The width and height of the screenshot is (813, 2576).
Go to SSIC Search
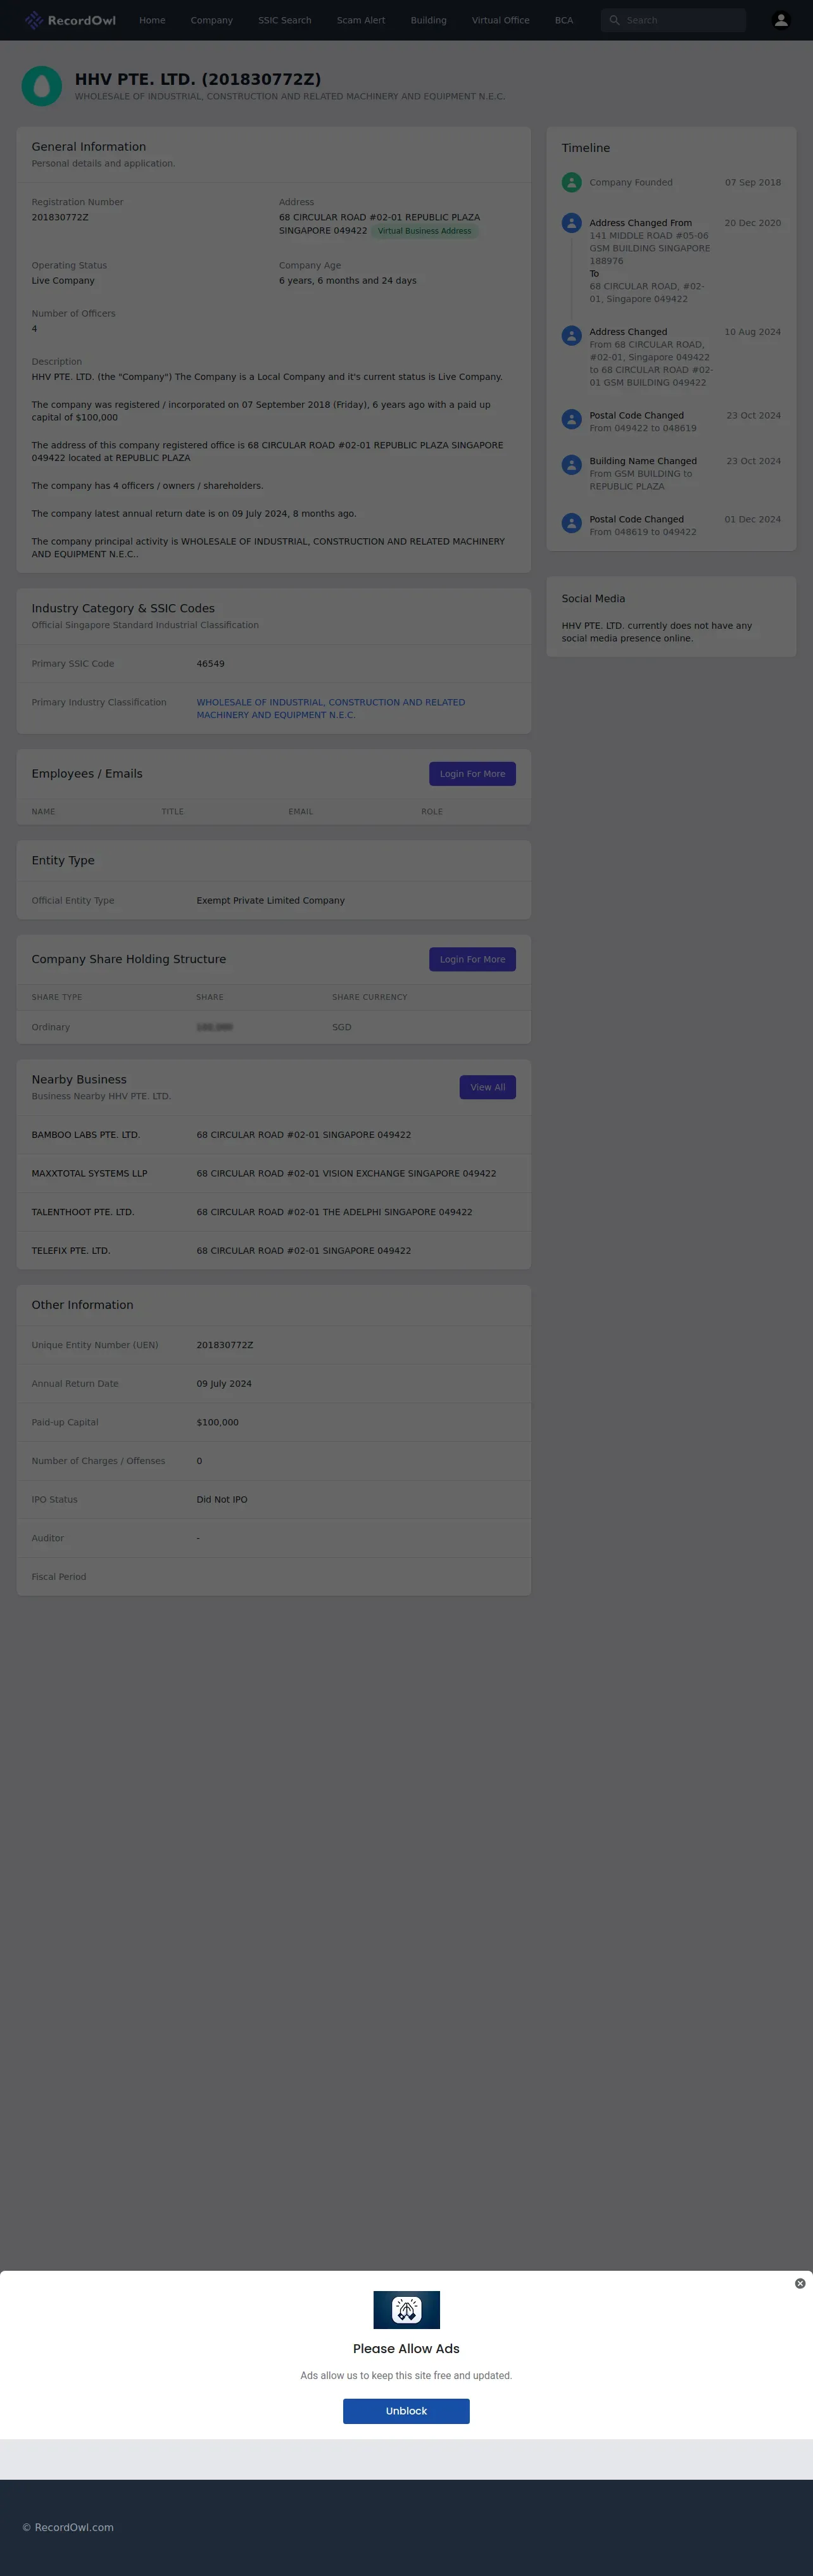(x=285, y=20)
